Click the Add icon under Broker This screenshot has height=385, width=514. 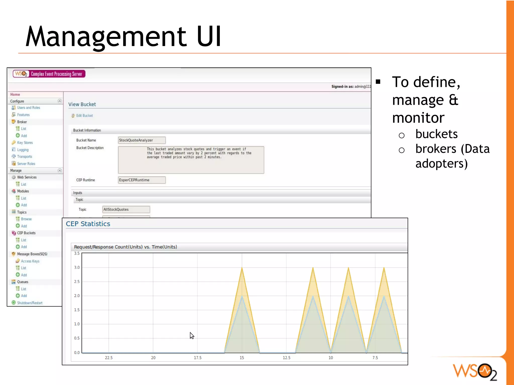coord(18,135)
